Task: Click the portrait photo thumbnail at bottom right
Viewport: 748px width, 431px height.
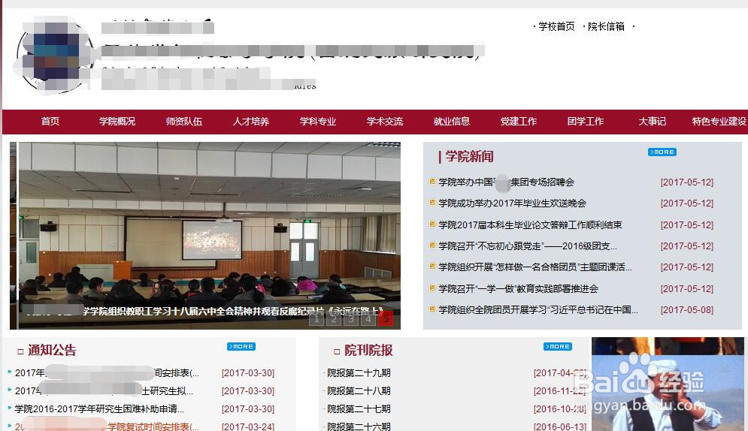Action: 668,384
